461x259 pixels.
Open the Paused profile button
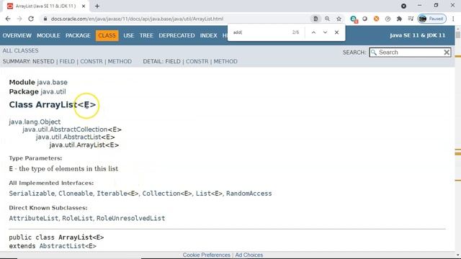(x=432, y=19)
